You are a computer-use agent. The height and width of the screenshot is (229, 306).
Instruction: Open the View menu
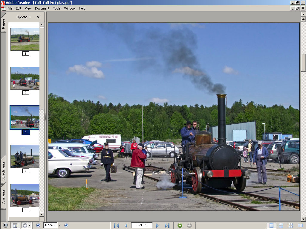(x=28, y=8)
